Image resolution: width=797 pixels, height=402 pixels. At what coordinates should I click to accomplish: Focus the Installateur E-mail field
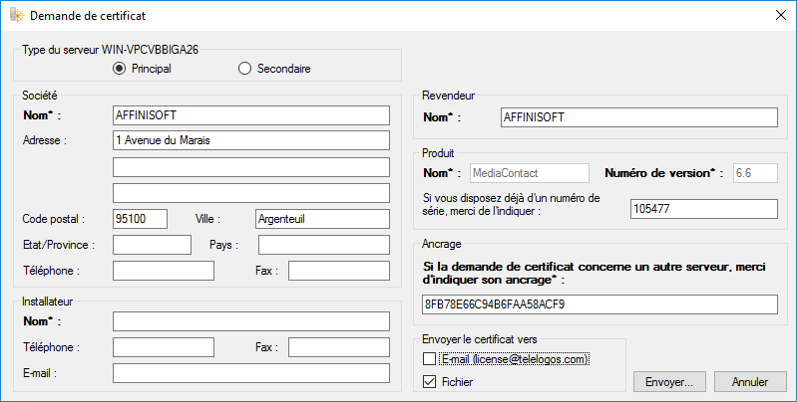click(251, 373)
